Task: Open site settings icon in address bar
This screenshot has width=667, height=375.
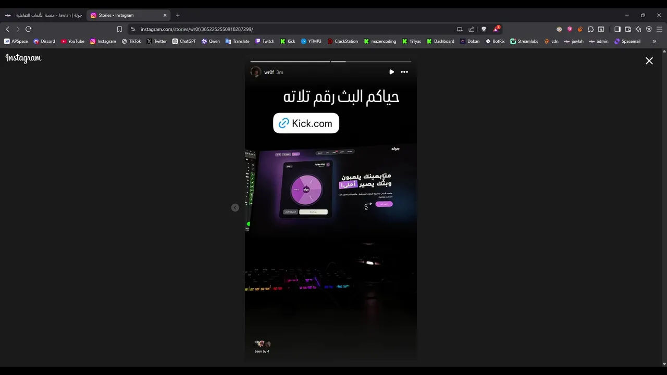Action: [133, 29]
